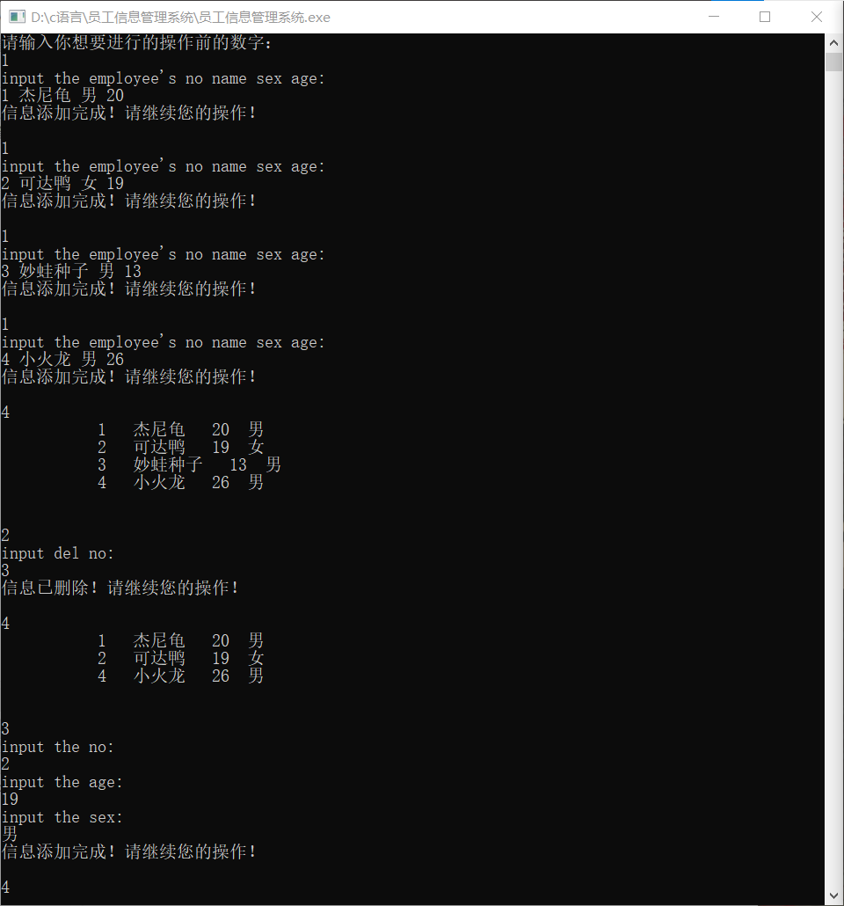Close the 员工信息管理系统.exe window

pos(816,17)
